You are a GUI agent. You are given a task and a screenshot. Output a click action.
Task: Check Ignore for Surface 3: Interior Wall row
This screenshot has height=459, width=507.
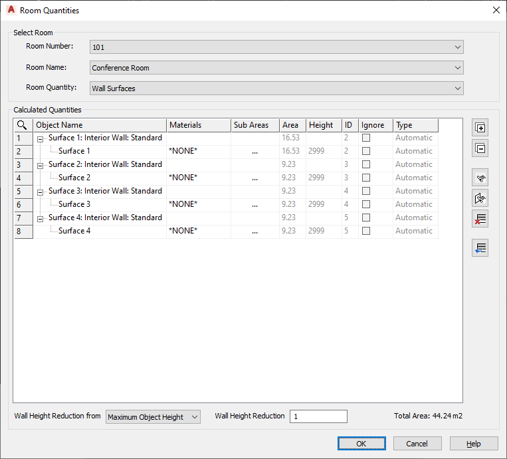366,191
